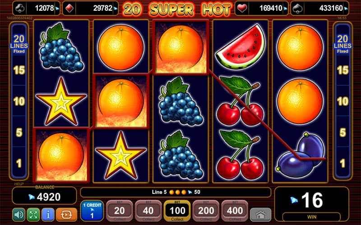
Task: Toggle fullscreen with the green arrows icon
Action: (33, 215)
